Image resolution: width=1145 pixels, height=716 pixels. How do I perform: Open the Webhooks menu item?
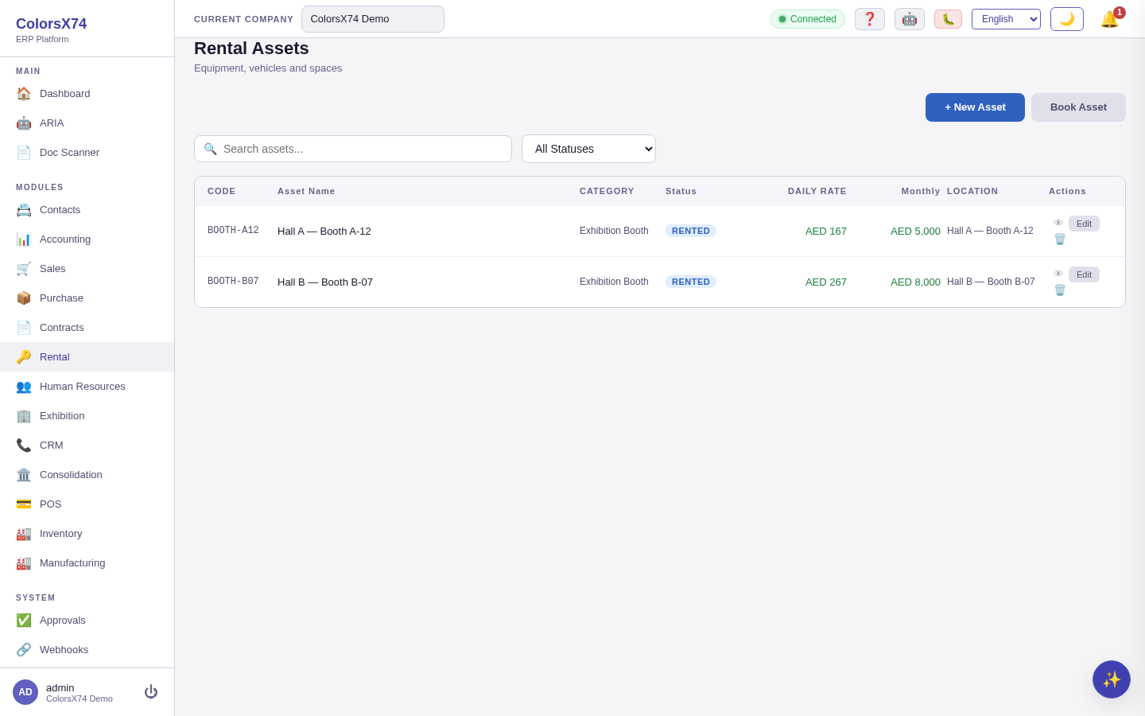(x=87, y=649)
